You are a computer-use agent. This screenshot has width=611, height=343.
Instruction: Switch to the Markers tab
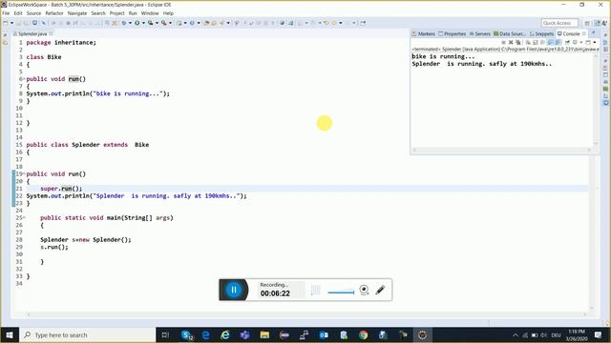[x=424, y=34]
